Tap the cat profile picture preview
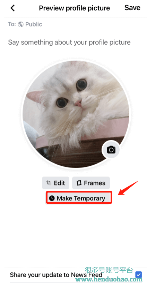Screen dimensions: 147x286 point(76,114)
